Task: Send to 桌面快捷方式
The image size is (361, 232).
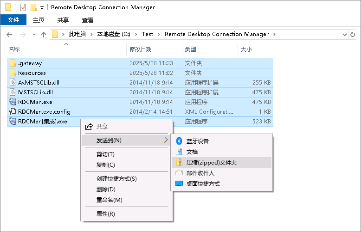Action: tap(221, 183)
